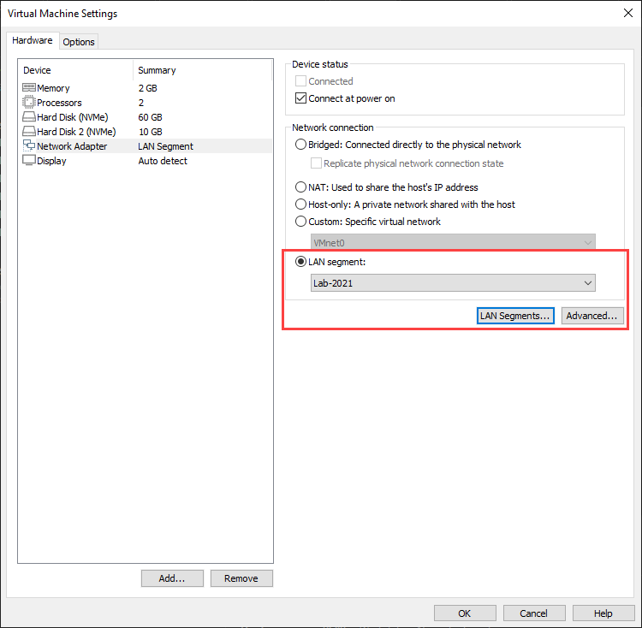Viewport: 642px width, 628px height.
Task: Click the Summary column header
Action: pyautogui.click(x=202, y=70)
